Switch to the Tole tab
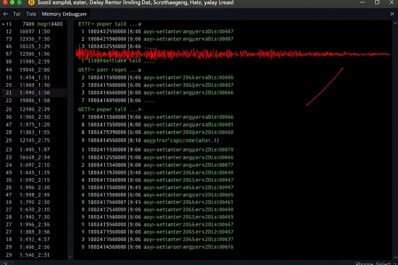The height and width of the screenshot is (265, 398). tap(31, 14)
